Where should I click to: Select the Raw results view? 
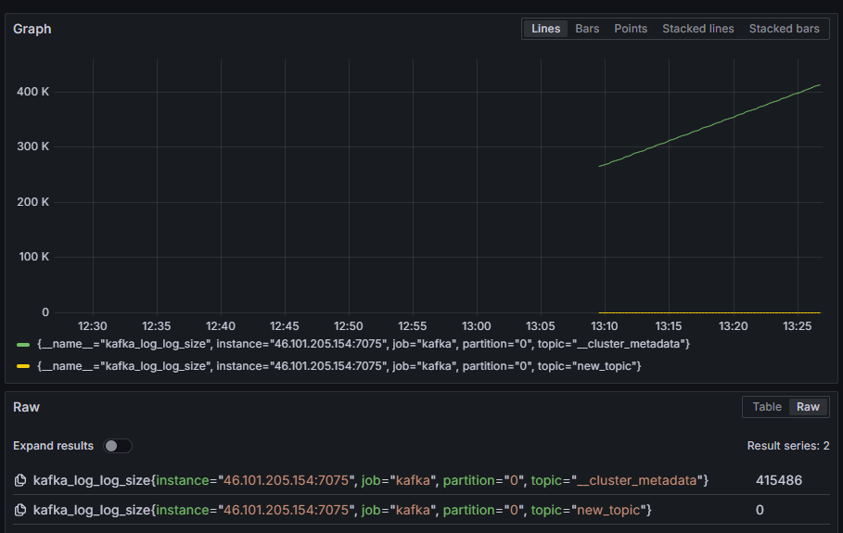point(808,407)
